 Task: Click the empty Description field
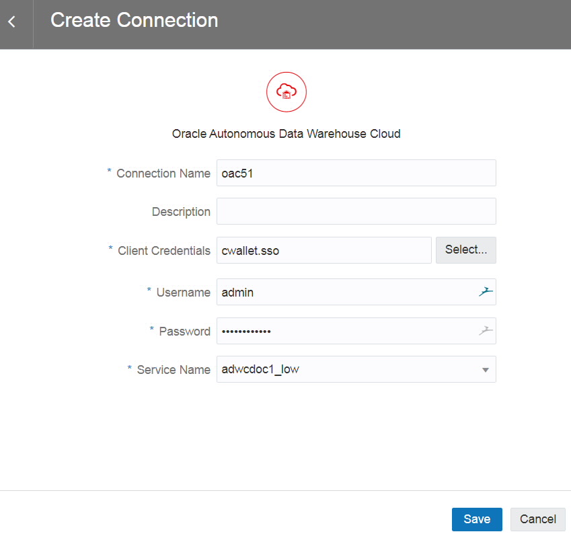356,211
